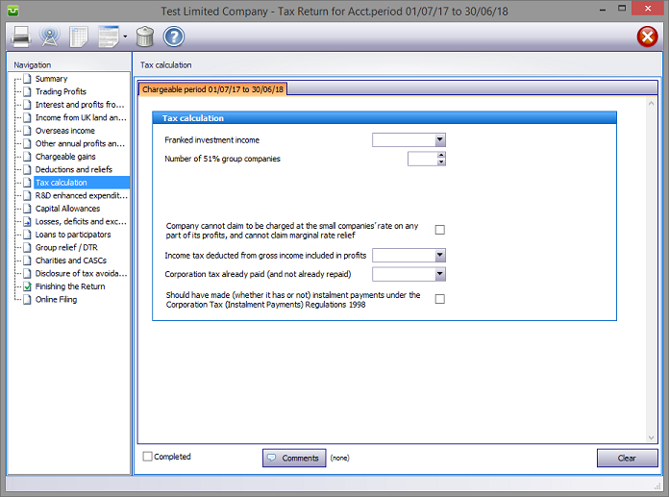Select Loans to participators in the navigation
Viewport: 669px width, 497px height.
pos(73,235)
